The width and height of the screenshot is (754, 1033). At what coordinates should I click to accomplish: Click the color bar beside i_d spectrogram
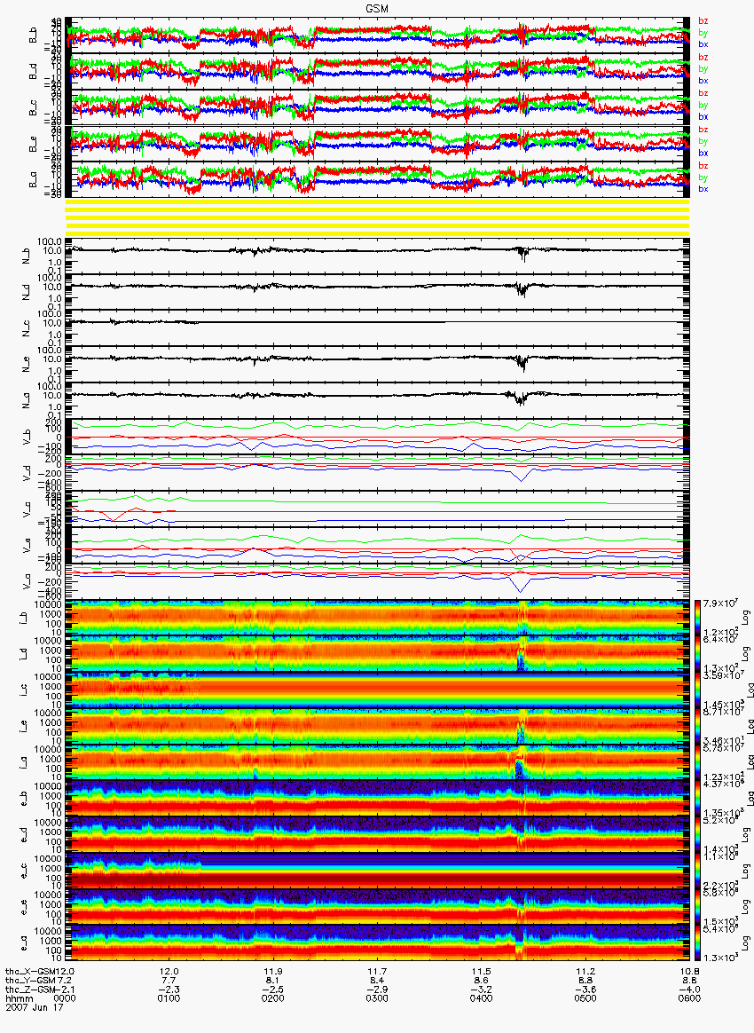pos(699,654)
